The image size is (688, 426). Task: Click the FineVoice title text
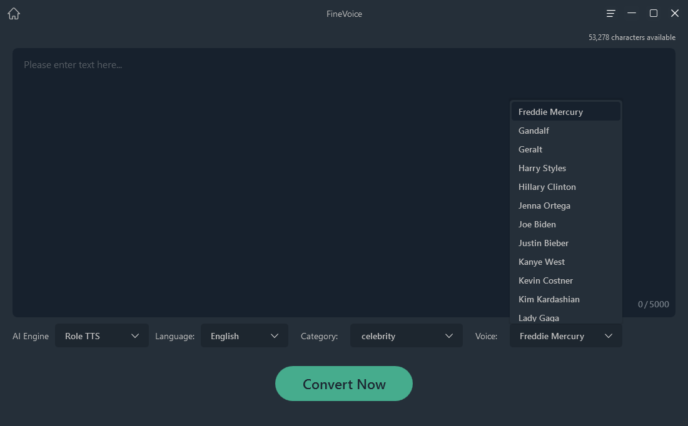click(x=344, y=14)
